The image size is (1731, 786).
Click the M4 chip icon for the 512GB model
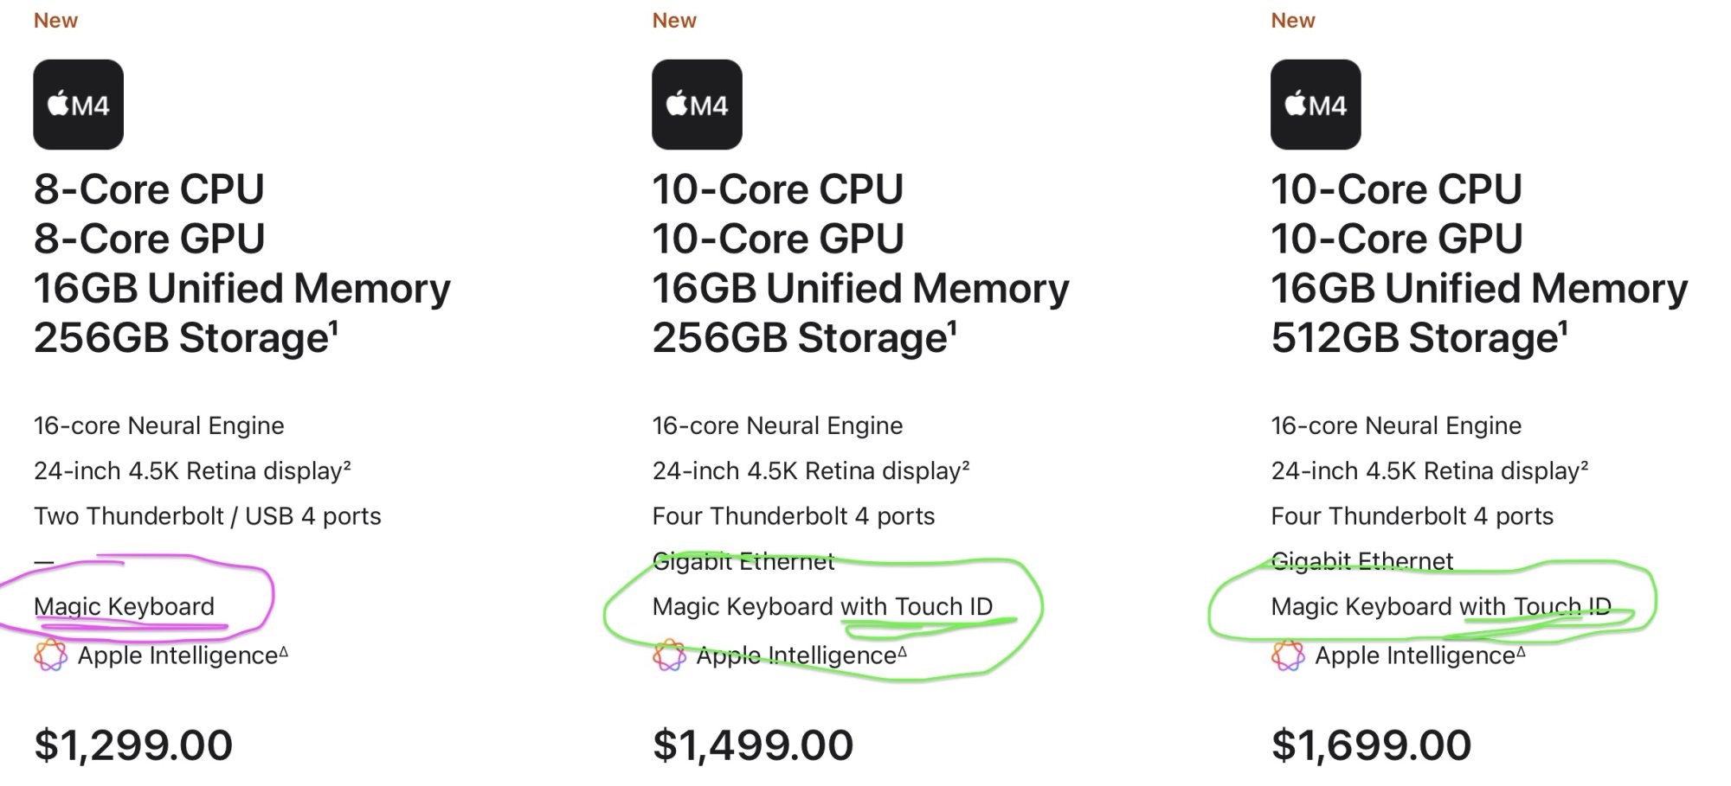click(1316, 105)
